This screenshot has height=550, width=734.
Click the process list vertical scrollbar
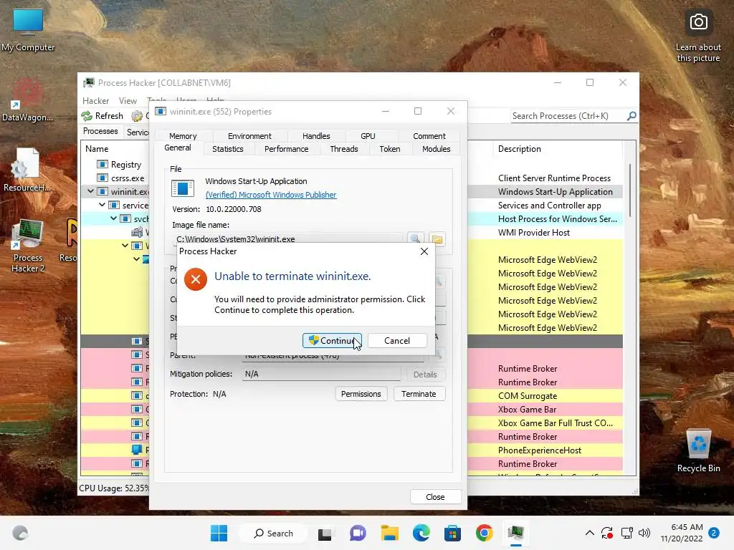pos(629,190)
